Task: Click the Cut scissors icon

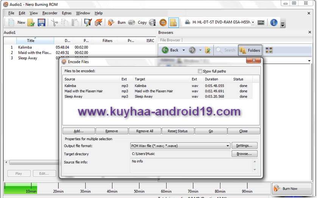Action: point(54,22)
